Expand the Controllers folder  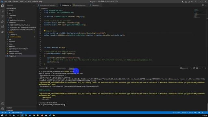click(x=12, y=15)
